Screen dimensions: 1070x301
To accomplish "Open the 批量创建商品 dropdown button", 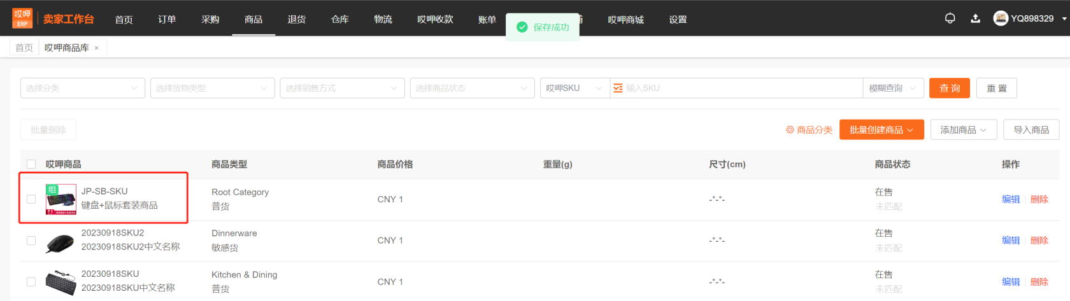I will [x=881, y=130].
